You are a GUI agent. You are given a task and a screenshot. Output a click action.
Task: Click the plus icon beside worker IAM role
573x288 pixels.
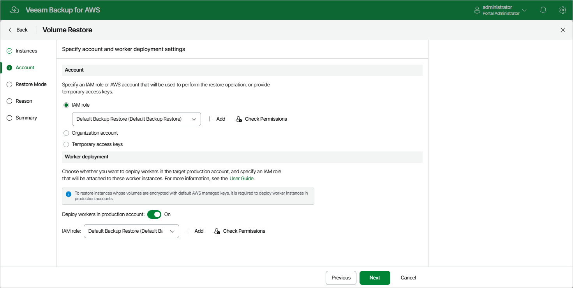click(188, 231)
